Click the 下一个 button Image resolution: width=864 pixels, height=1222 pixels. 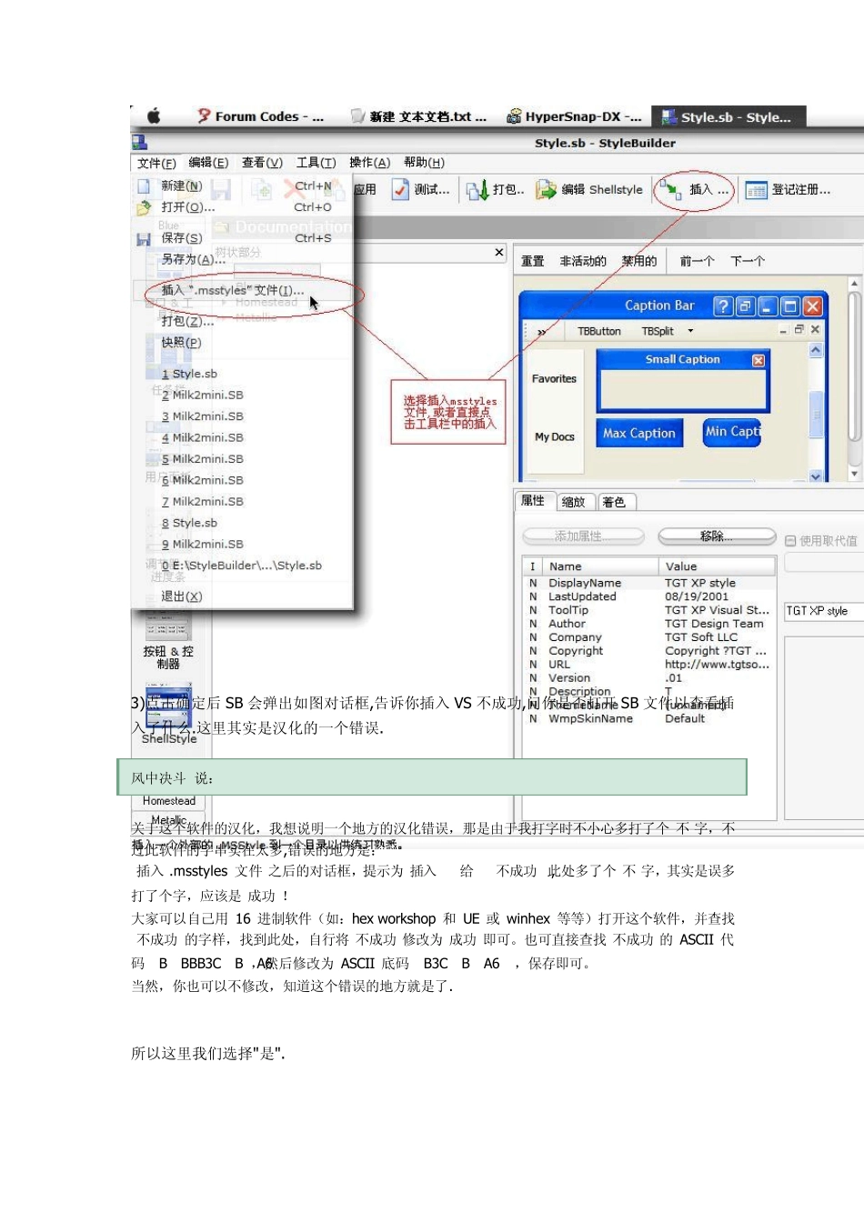748,261
